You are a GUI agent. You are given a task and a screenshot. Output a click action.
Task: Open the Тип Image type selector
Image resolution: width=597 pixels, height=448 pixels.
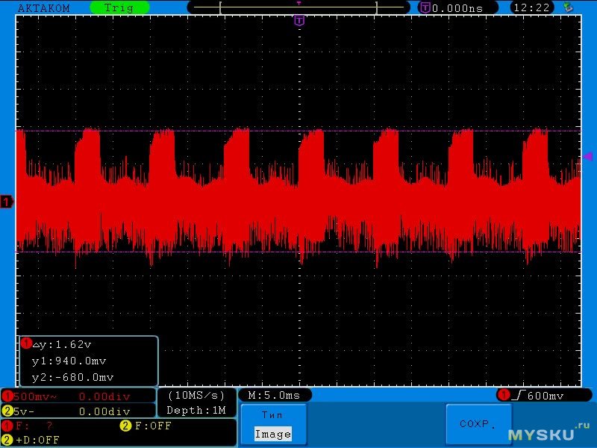pos(272,424)
